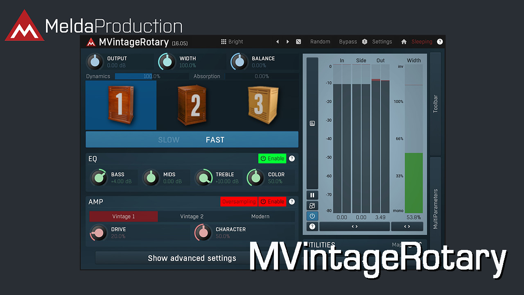The image size is (524, 295).
Task: Expand the Toolbar side panel
Action: pos(435,104)
